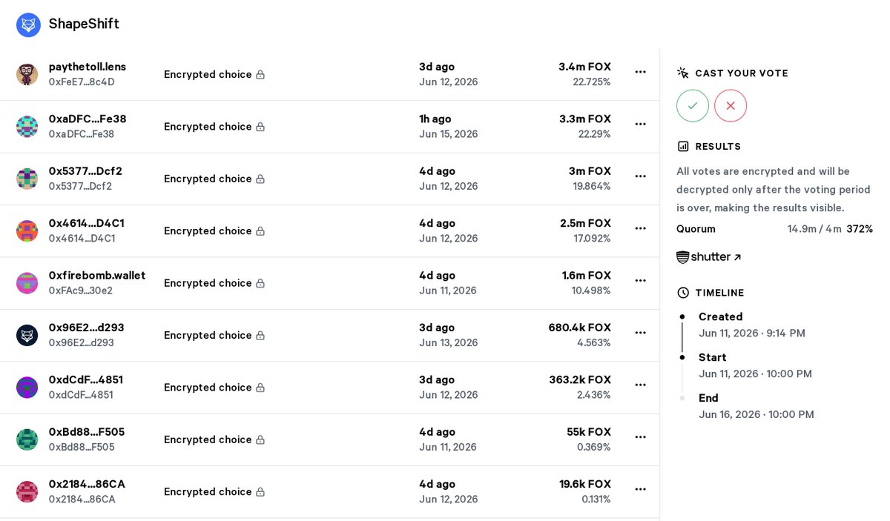Click 0x2184...86CA voter avatar
The image size is (890, 521).
tap(27, 491)
